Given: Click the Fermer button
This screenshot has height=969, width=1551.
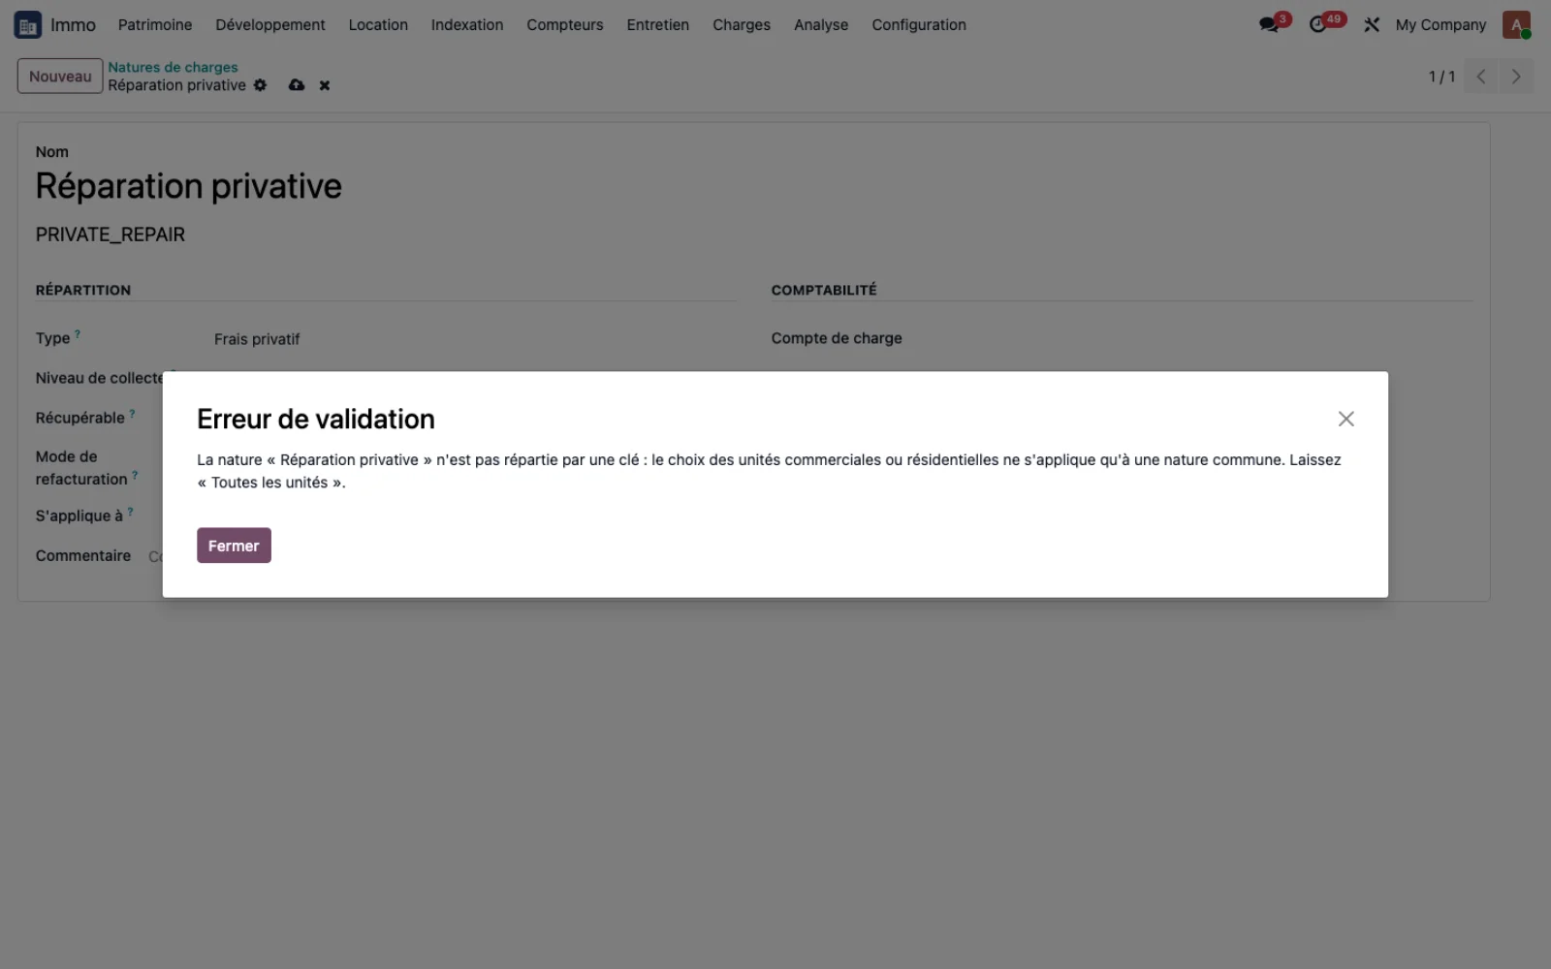Looking at the screenshot, I should click(x=234, y=546).
